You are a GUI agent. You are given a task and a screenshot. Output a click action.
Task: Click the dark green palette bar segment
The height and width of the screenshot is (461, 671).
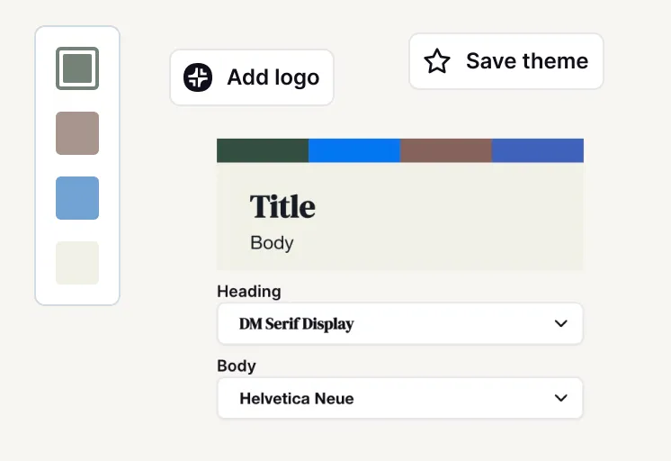point(263,150)
